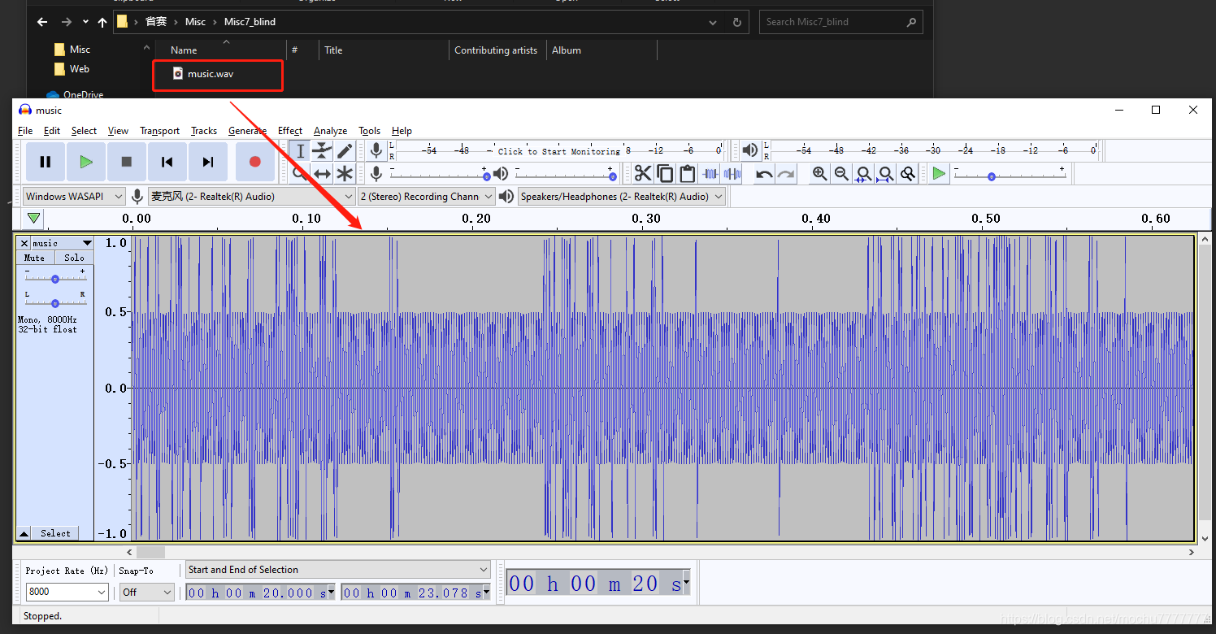Start playback with the large Play button
This screenshot has height=634, width=1216.
(86, 162)
